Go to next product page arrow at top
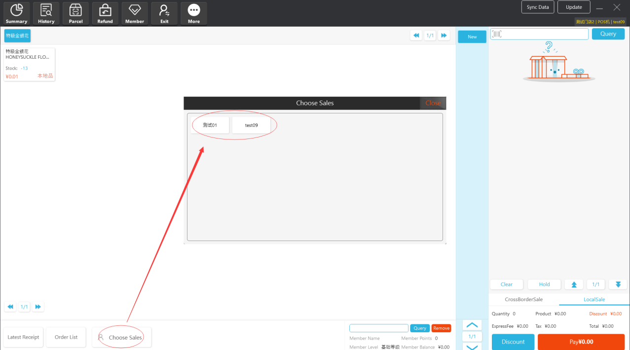This screenshot has width=630, height=350. [x=444, y=35]
